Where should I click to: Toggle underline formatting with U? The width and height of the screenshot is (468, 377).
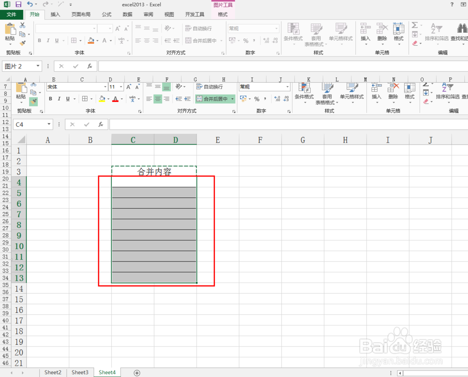[x=67, y=98]
